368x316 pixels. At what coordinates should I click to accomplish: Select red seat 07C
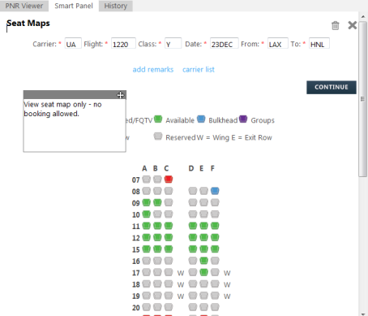point(169,180)
